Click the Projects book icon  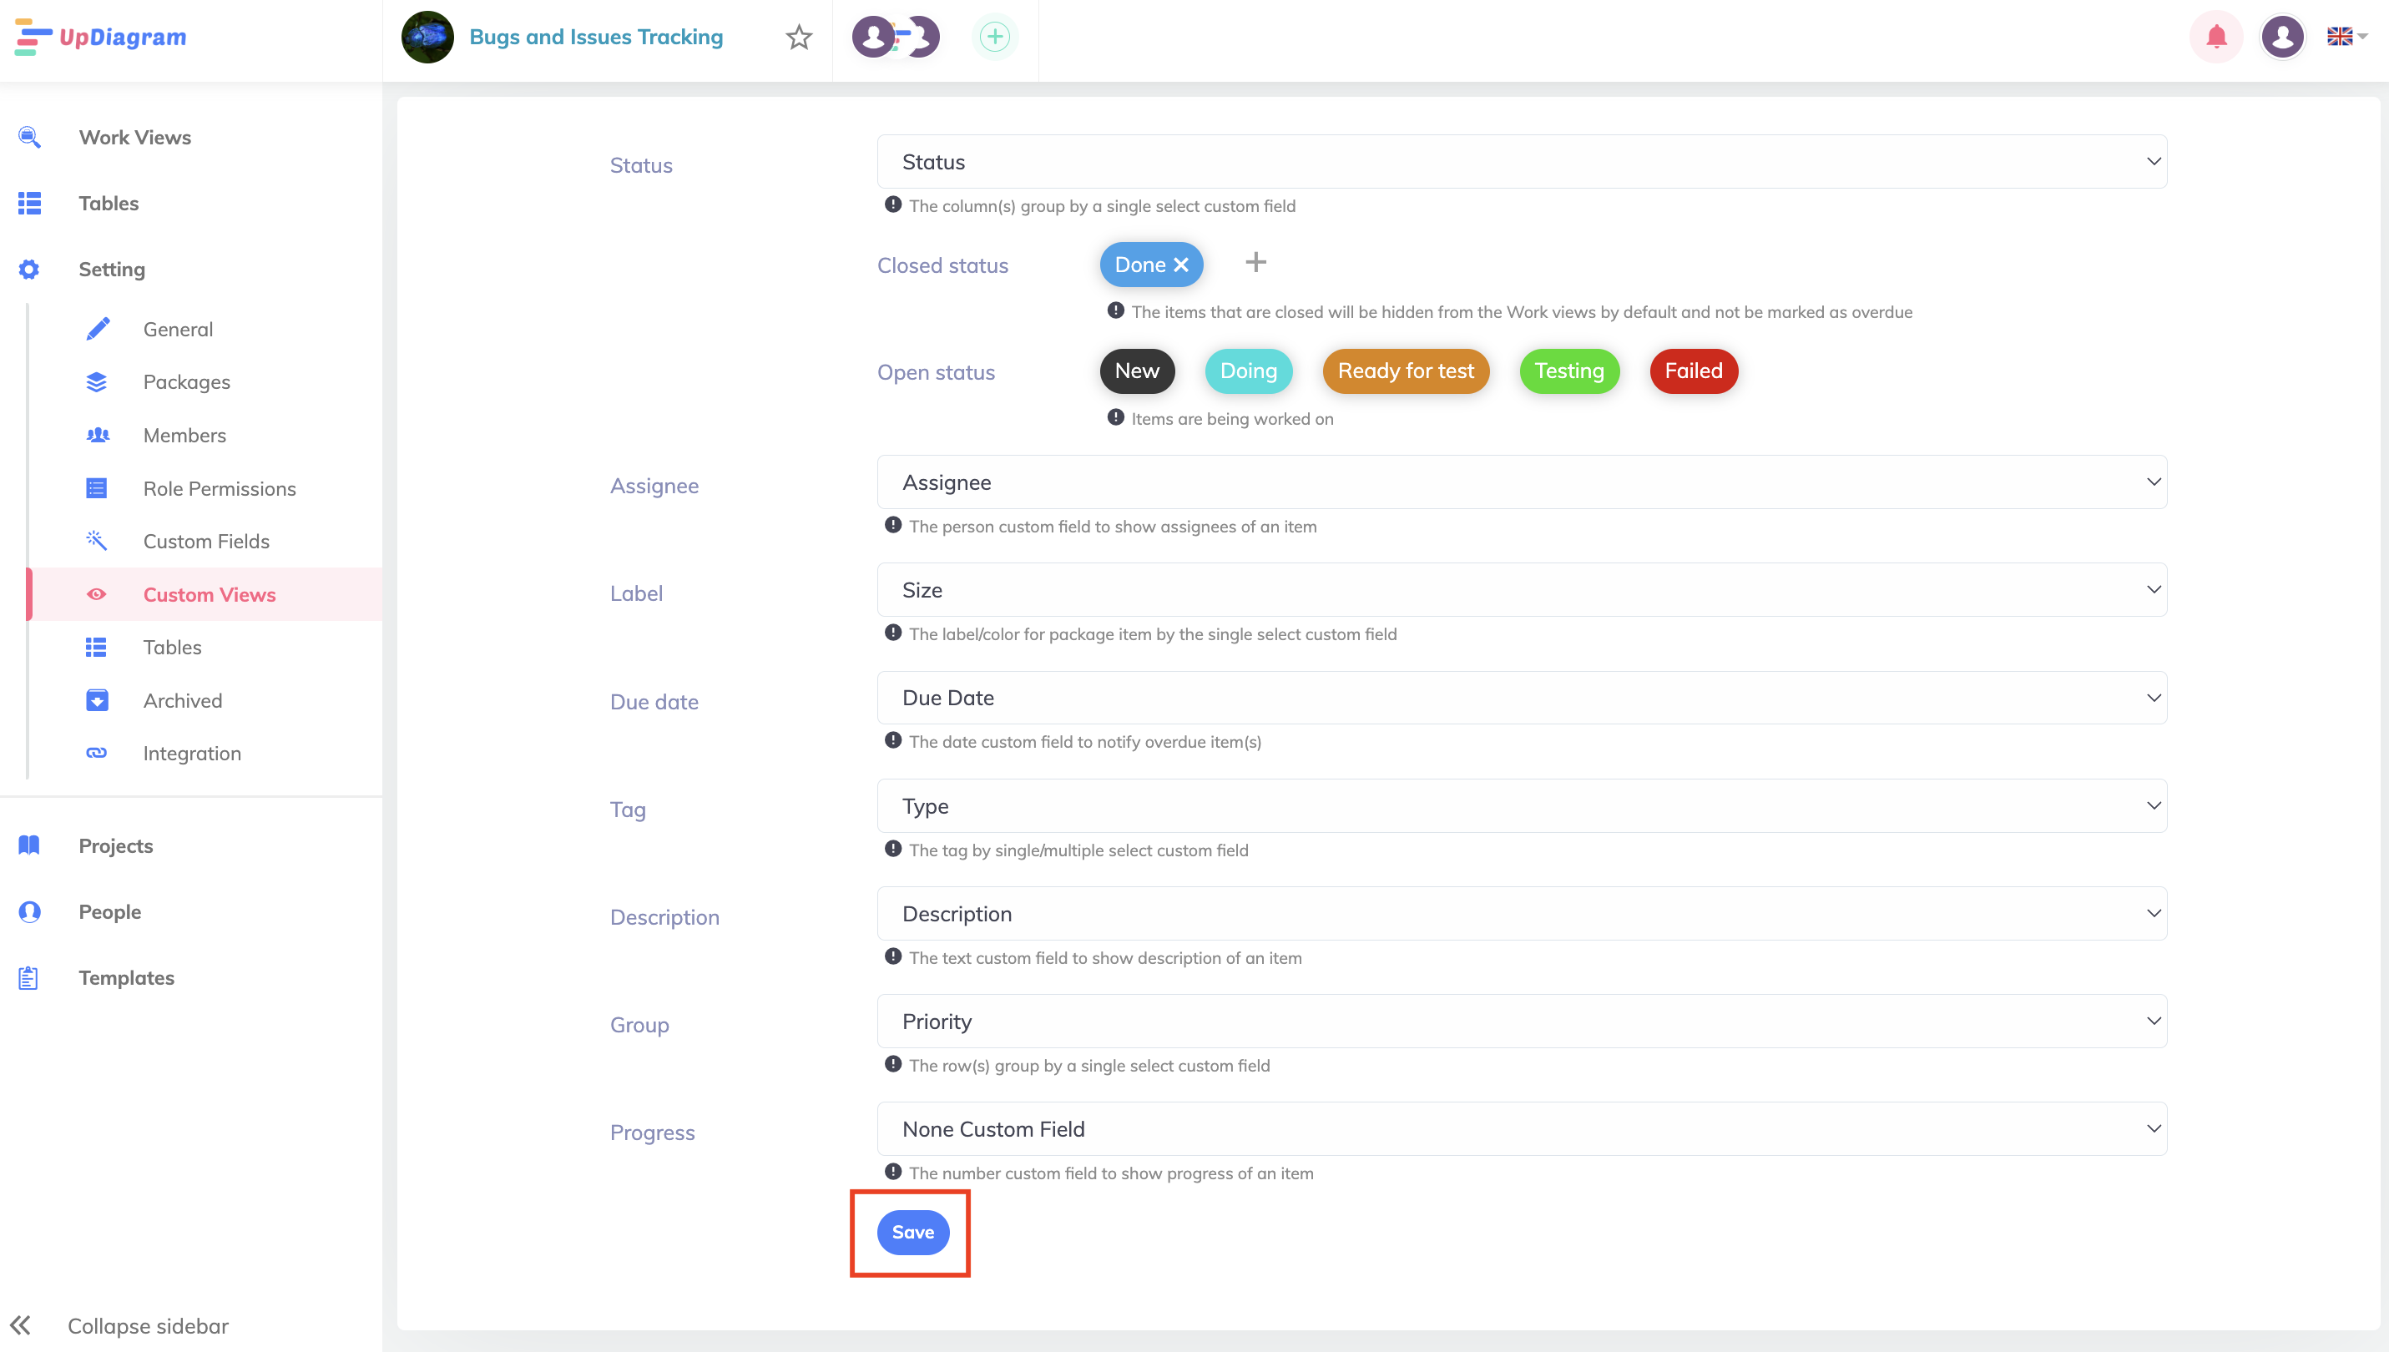28,846
